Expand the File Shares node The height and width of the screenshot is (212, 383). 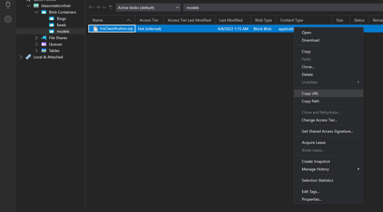[36, 38]
